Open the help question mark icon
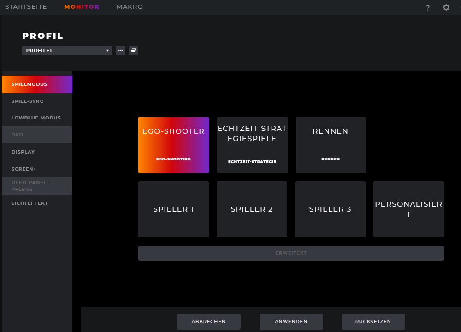 tap(428, 7)
